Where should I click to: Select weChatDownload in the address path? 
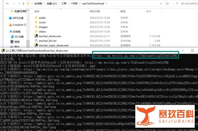click(93, 3)
